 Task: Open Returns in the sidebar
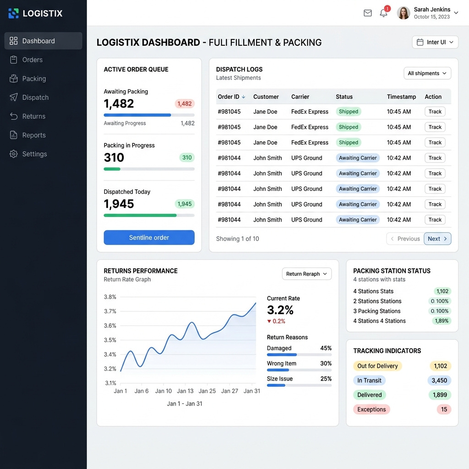44,116
